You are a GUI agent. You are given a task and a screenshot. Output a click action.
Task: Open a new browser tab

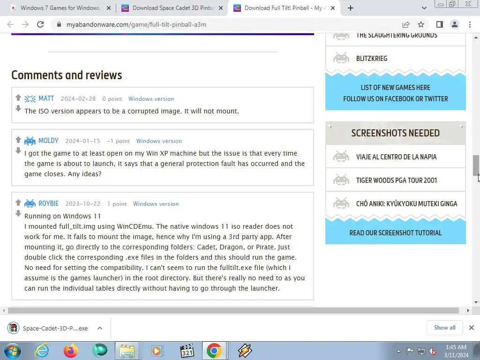pos(351,8)
